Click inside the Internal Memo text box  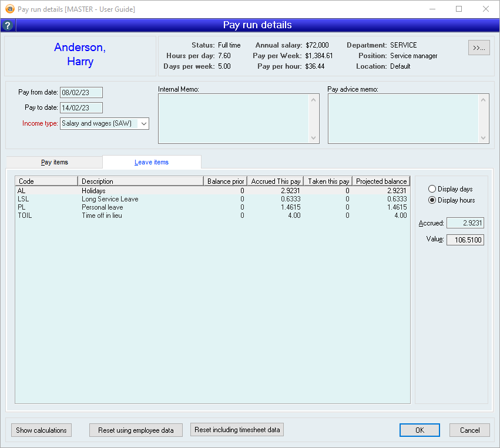(x=234, y=119)
